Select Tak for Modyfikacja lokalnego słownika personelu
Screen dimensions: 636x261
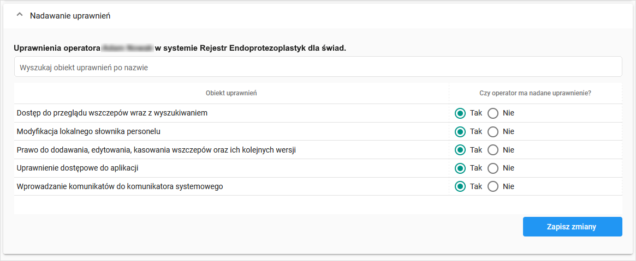tap(460, 132)
